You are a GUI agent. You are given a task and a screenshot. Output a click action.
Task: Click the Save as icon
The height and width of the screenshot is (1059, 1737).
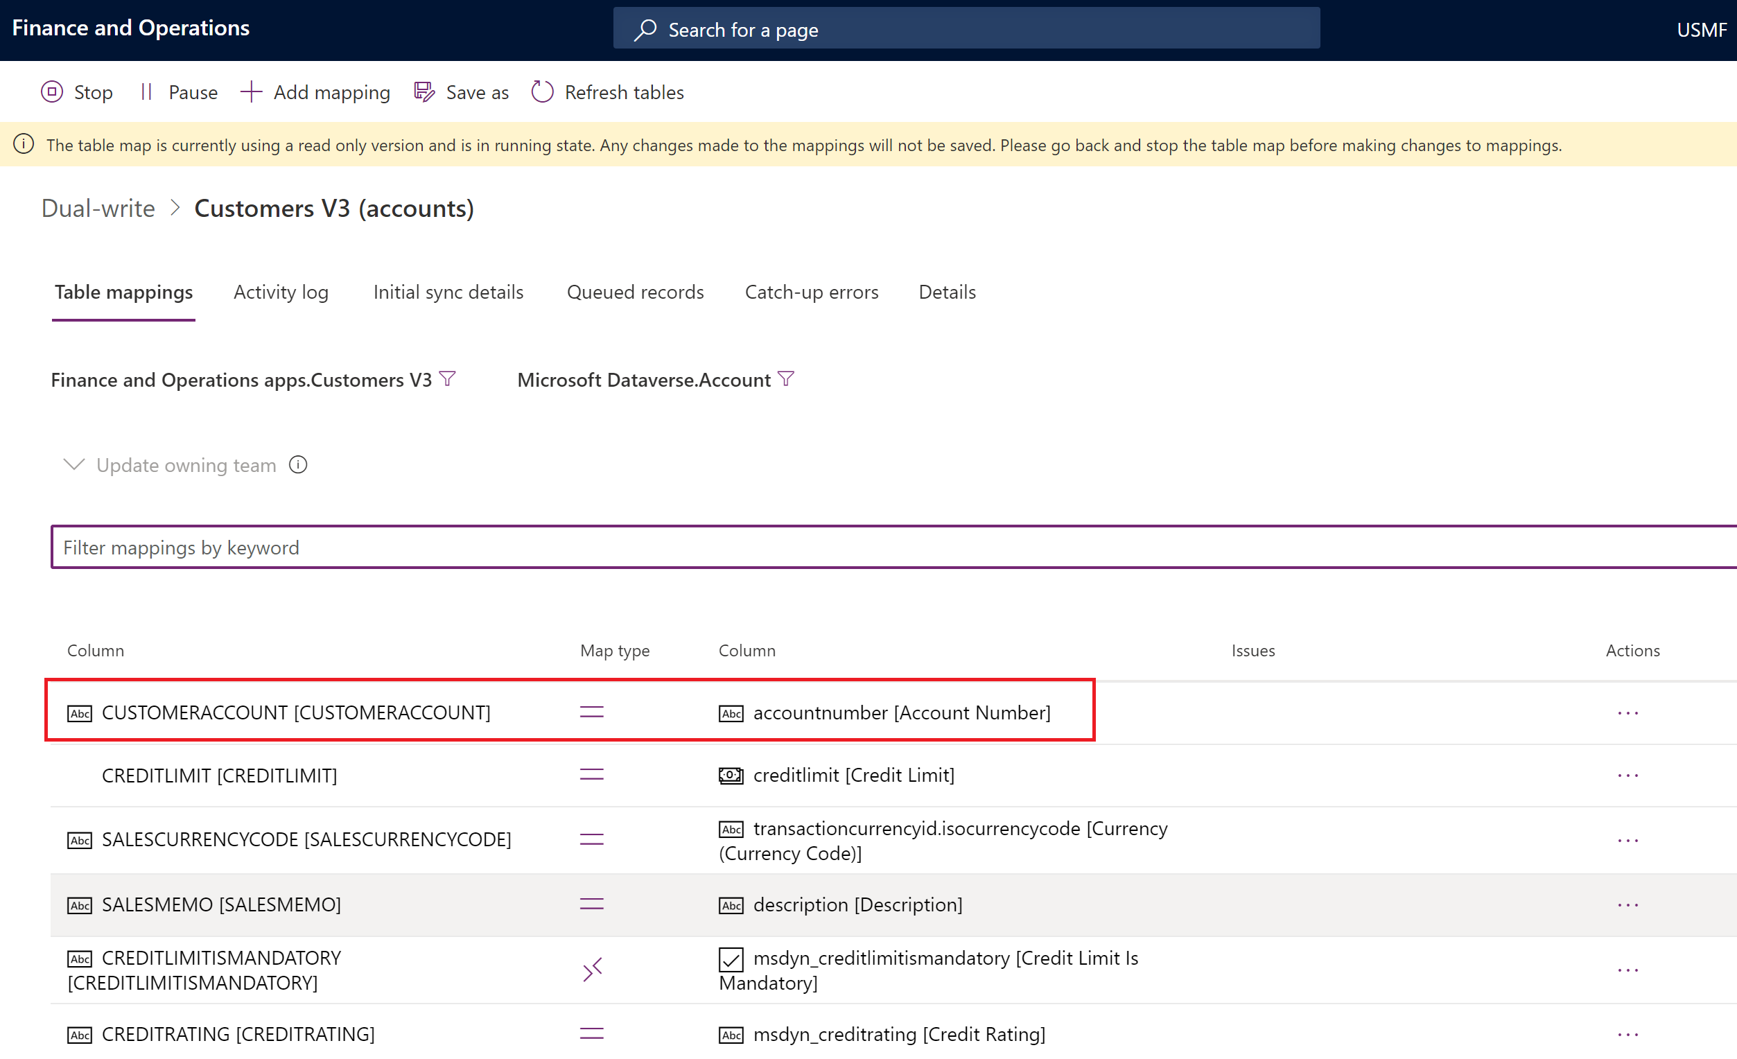pos(424,92)
